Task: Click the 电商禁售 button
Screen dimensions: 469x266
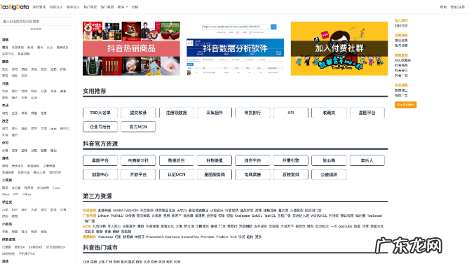Action: 253,174
